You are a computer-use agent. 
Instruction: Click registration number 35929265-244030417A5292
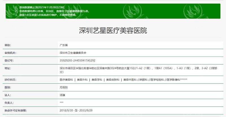point(77,60)
